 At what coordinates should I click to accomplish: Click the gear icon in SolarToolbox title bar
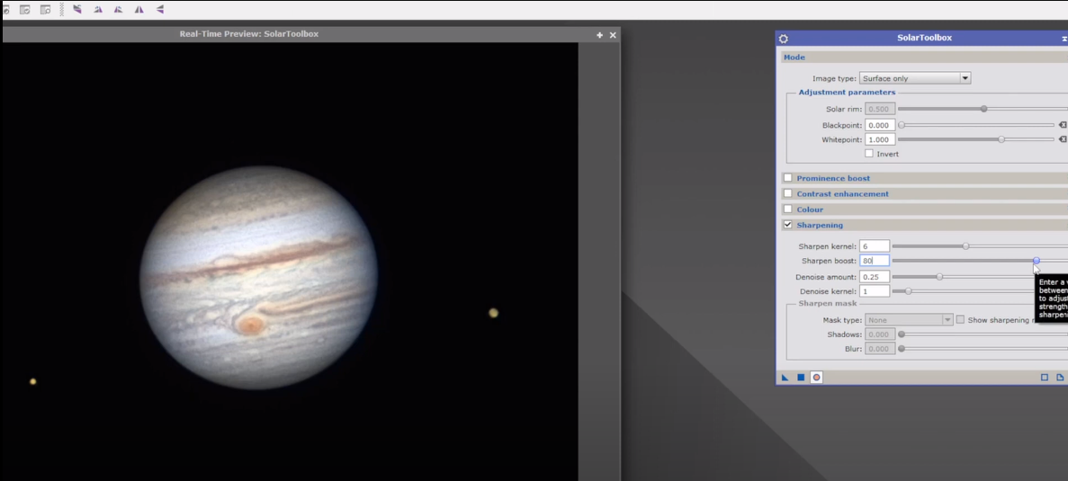pyautogui.click(x=784, y=39)
